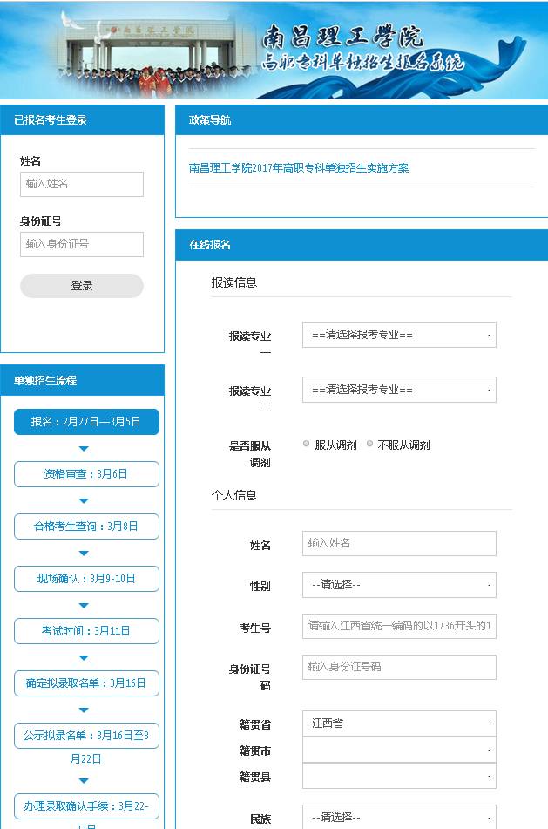Click the 个人信息 section heading

pos(234,495)
